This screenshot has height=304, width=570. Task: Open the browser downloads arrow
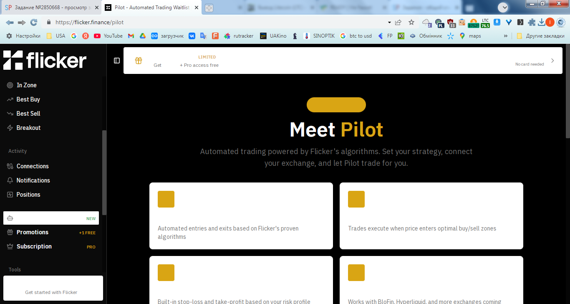coord(542,22)
